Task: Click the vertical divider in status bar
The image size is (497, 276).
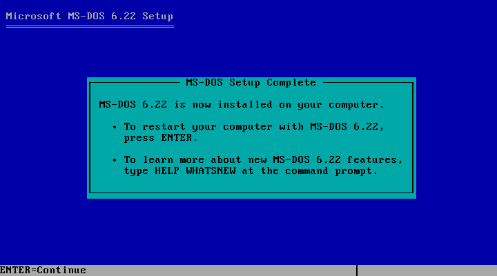Action: tap(357, 270)
